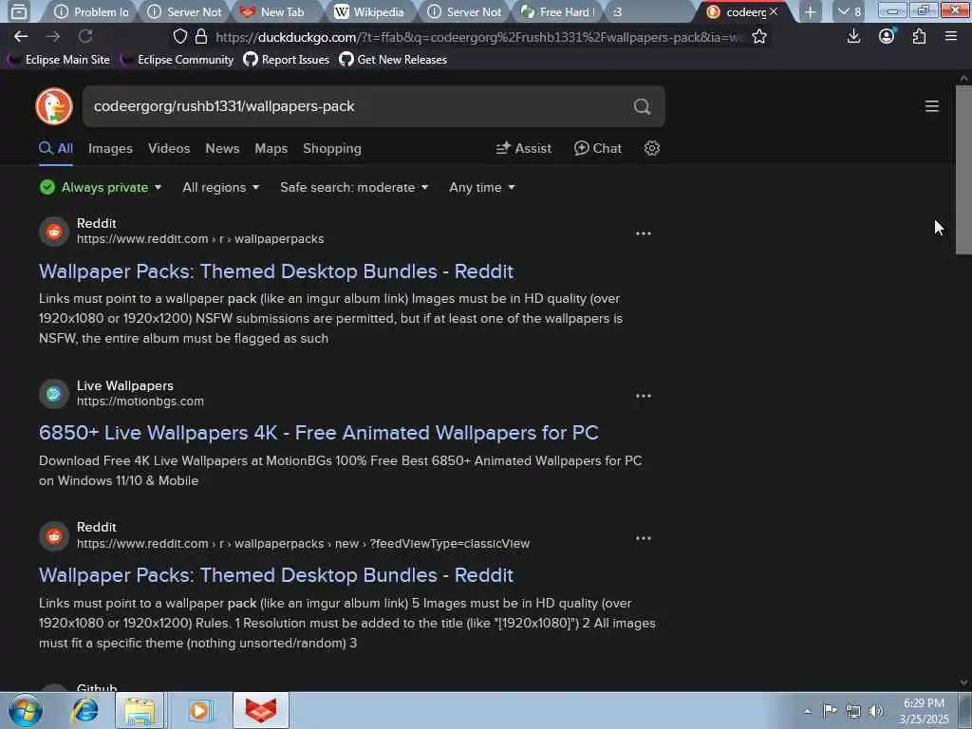972x729 pixels.
Task: Switch to the Maps tab
Action: pos(271,148)
